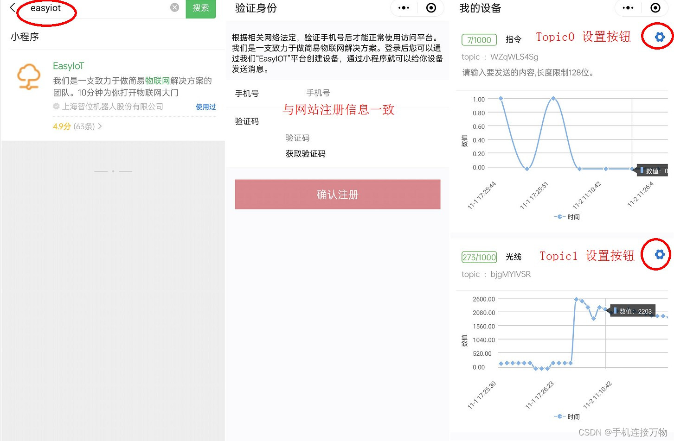Close the 验证身份 mini program with the circle button
674x441 pixels.
[431, 8]
